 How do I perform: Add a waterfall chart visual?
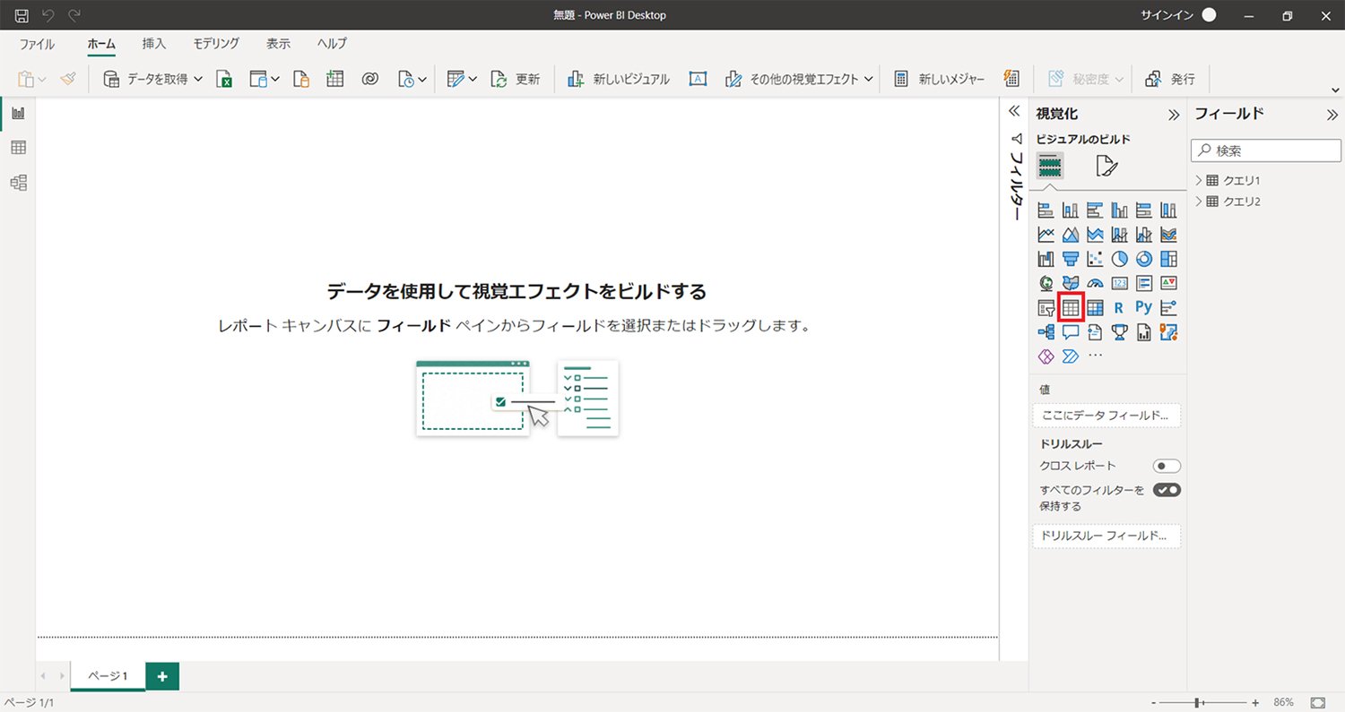1046,259
